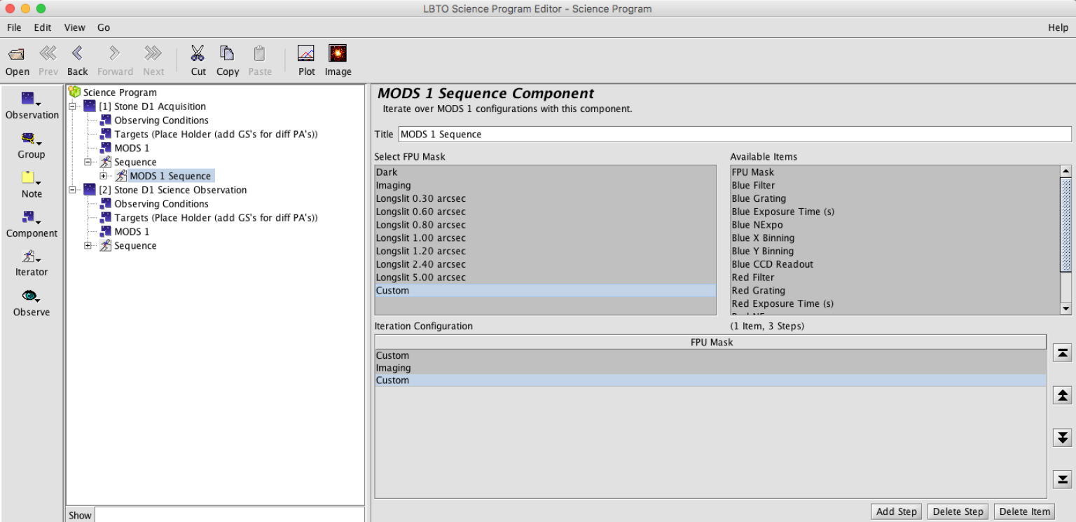Click the Delete Step button

tap(958, 511)
